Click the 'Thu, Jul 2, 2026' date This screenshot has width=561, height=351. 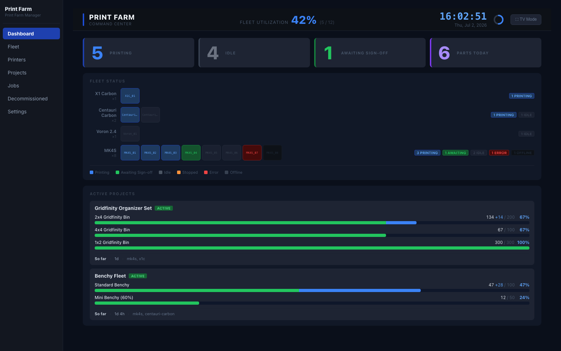pos(471,25)
